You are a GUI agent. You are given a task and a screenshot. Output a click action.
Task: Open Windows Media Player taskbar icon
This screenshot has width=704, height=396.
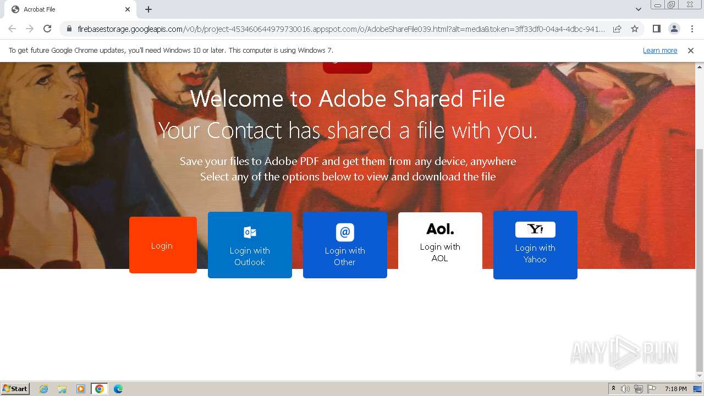pyautogui.click(x=81, y=389)
